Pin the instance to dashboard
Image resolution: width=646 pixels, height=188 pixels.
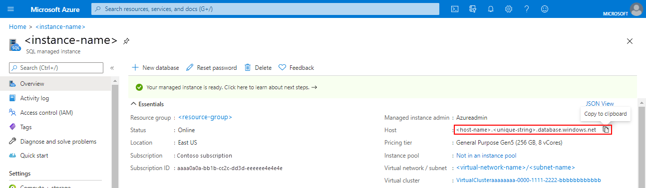(126, 41)
